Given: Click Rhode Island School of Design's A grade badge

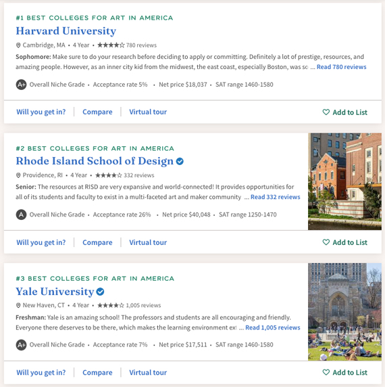Looking at the screenshot, I should coord(21,214).
